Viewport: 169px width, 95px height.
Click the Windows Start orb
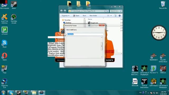pos(3,93)
